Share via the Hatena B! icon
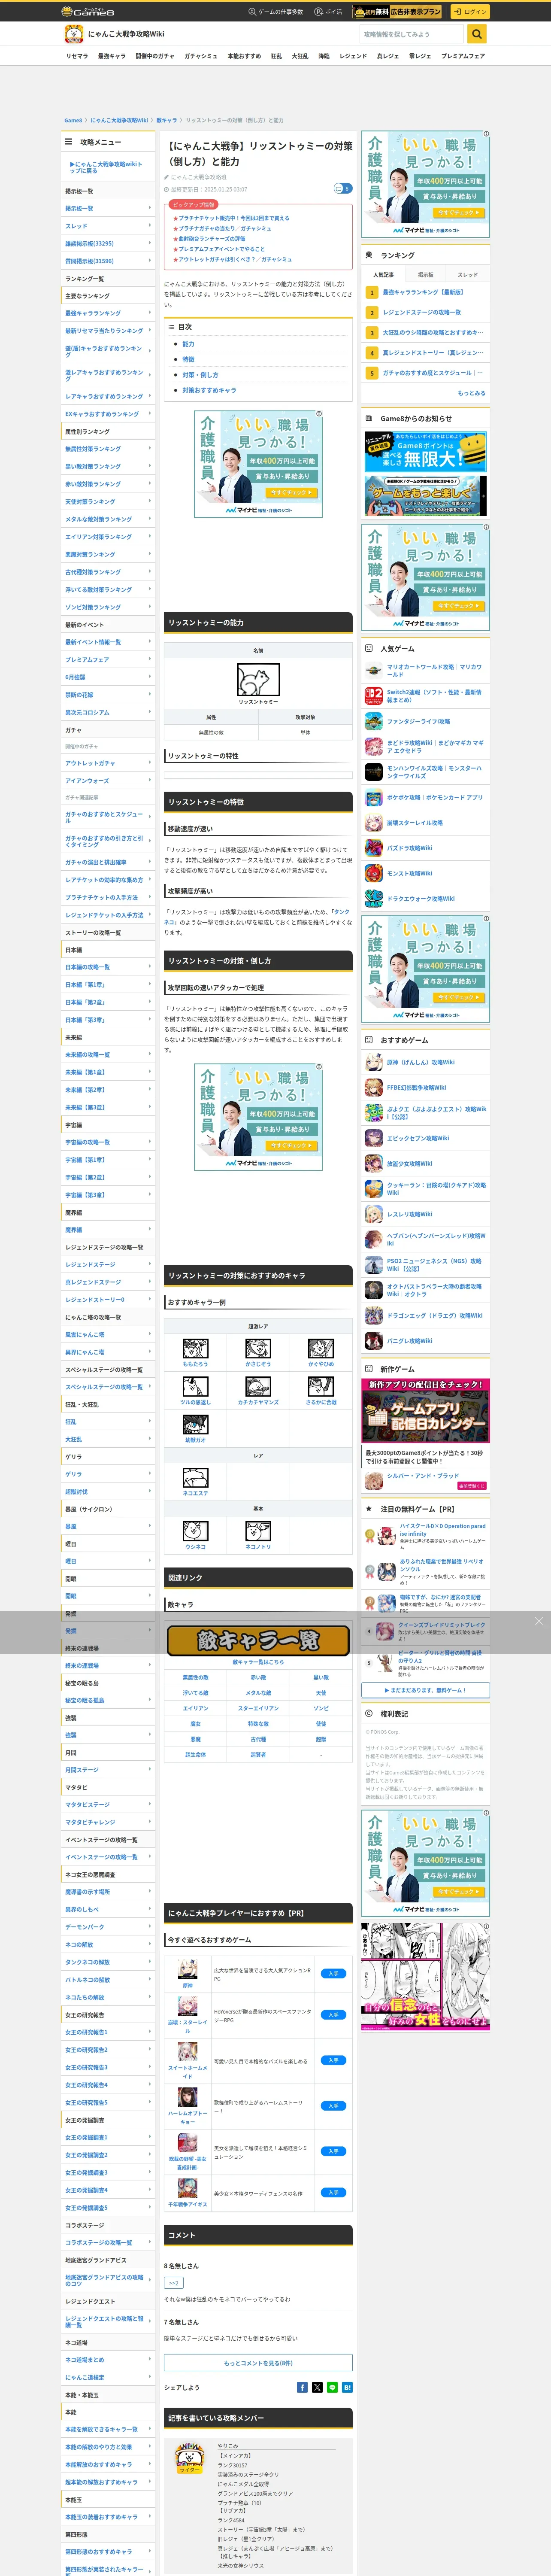Image resolution: width=551 pixels, height=2576 pixels. point(347,2387)
